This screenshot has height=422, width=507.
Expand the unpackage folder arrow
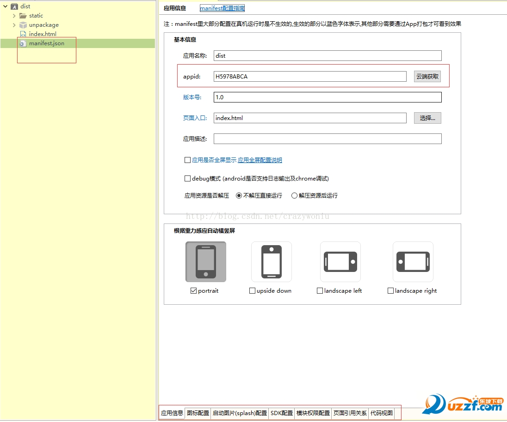click(x=14, y=25)
